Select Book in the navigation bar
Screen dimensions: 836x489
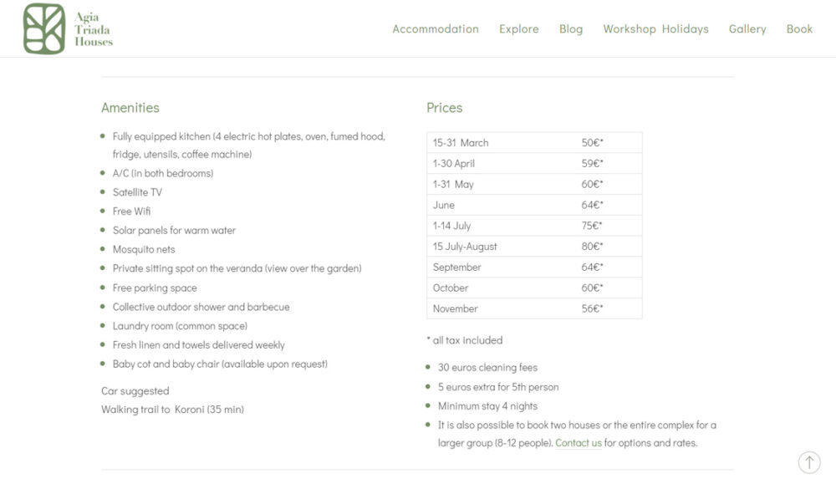click(x=799, y=28)
